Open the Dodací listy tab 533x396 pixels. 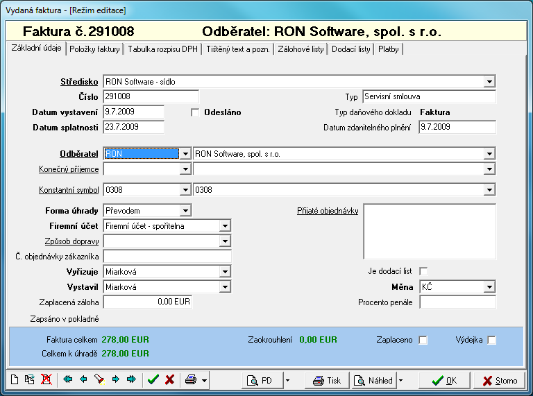click(x=350, y=49)
